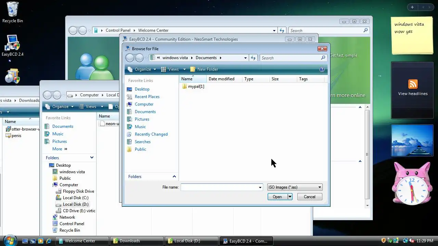The image size is (438, 246).
Task: Click security shield icon in system tray
Action: pos(384,241)
